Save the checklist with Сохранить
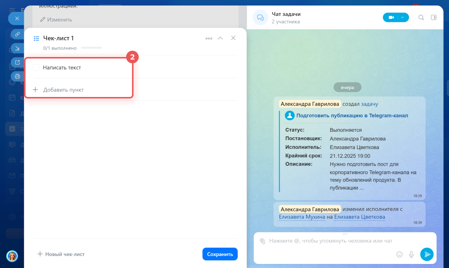 coord(220,254)
